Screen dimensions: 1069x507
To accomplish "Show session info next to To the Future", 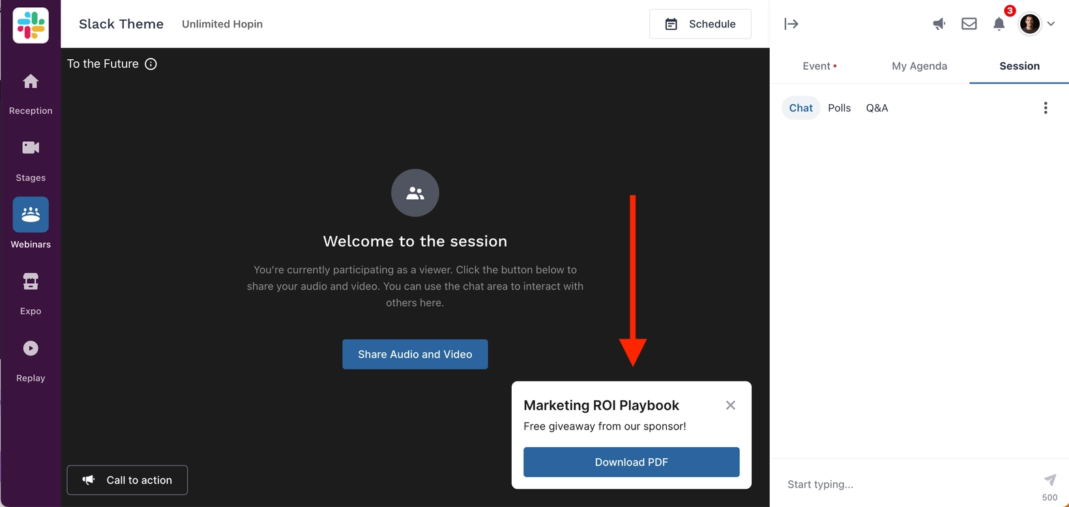I will click(151, 64).
